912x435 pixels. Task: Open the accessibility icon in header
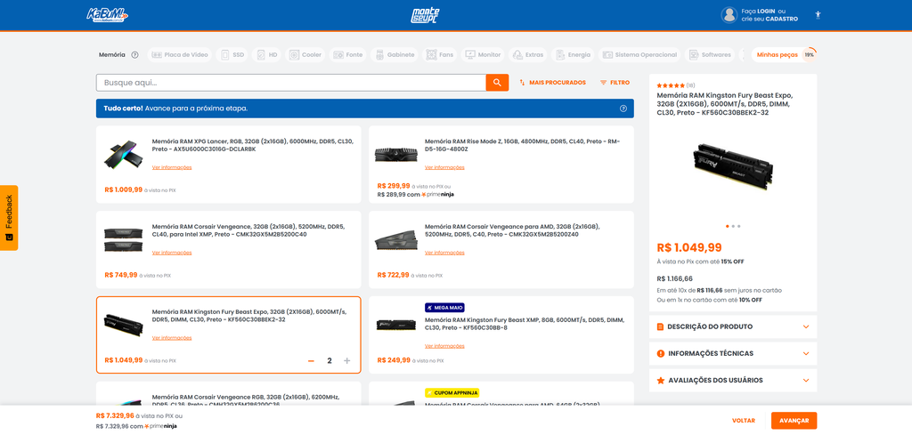(818, 14)
